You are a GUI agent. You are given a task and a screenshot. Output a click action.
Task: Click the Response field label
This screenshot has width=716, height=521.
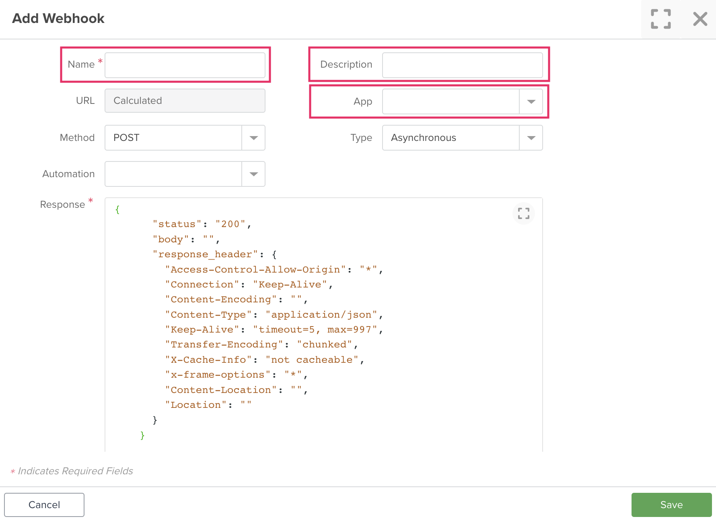(x=62, y=205)
